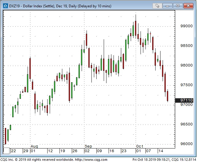Image resolution: width=197 pixels, height=162 pixels.
Task: Click the 96000 price axis label
Action: (187, 144)
